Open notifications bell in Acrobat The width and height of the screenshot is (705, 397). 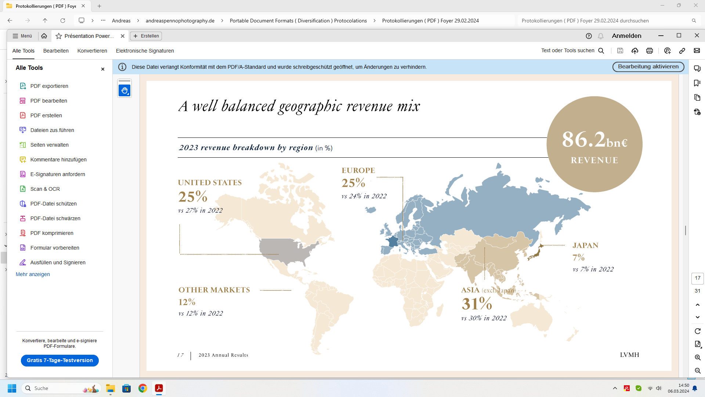point(601,36)
